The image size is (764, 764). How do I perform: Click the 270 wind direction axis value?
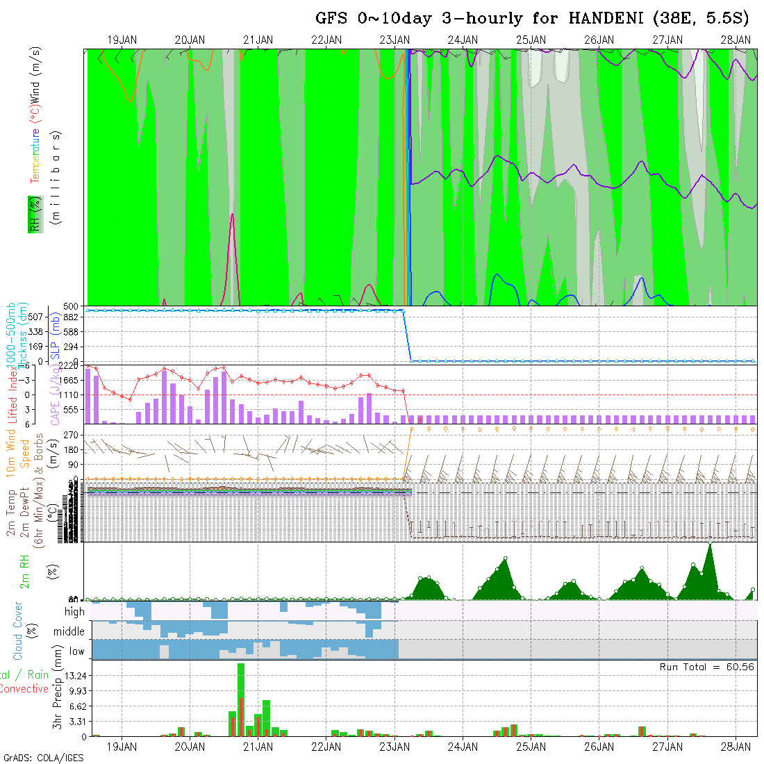coord(71,435)
